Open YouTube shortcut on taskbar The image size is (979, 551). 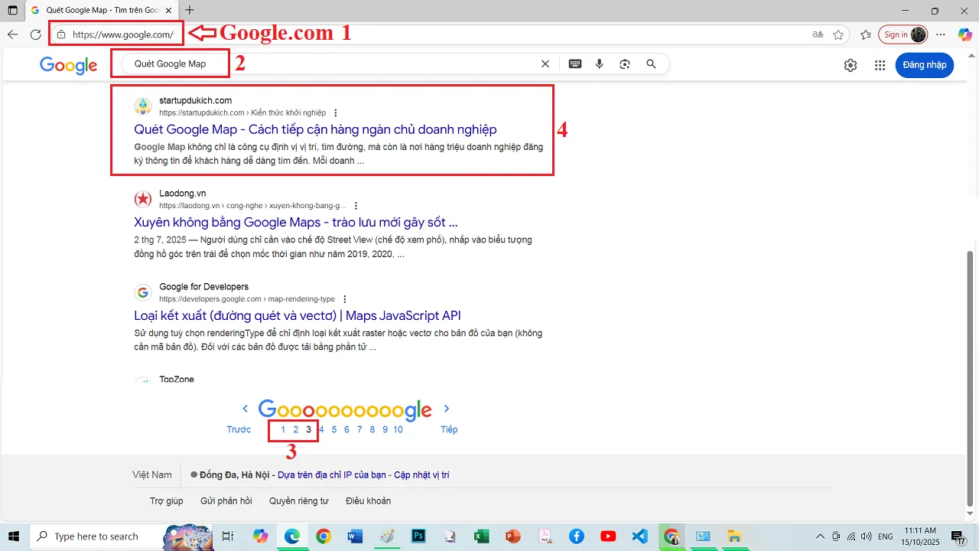tap(608, 536)
